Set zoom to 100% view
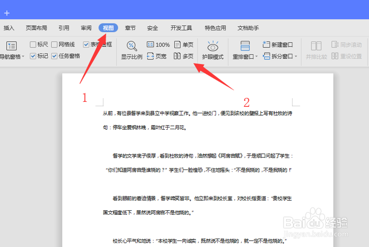The image size is (369, 247). point(158,45)
